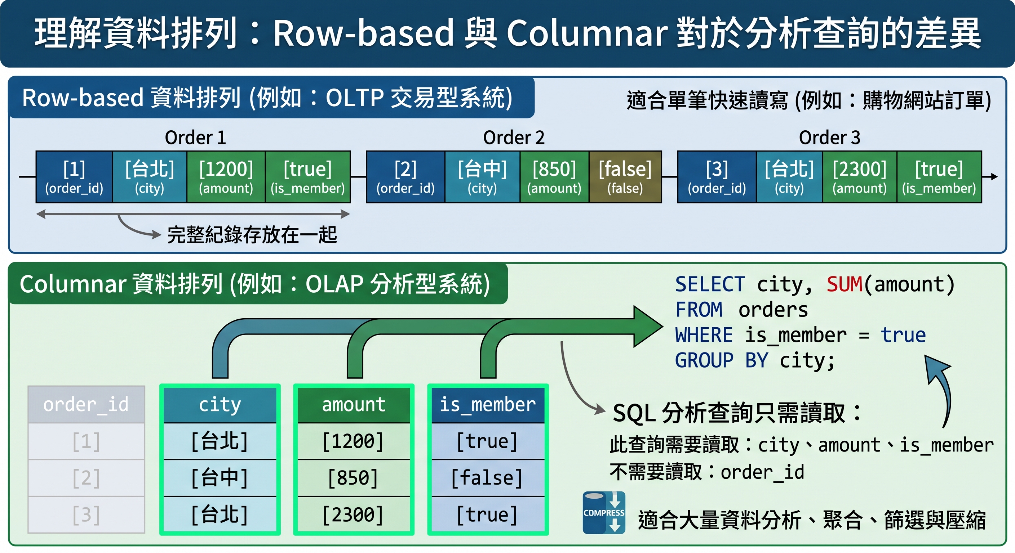Screen dimensions: 1015x553
Task: Click [850] in the amount column
Action: tap(354, 478)
